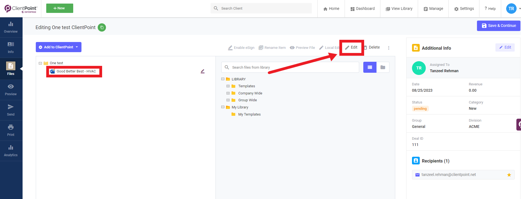521x199 pixels.
Task: Expand the Templates folder
Action: (x=228, y=86)
